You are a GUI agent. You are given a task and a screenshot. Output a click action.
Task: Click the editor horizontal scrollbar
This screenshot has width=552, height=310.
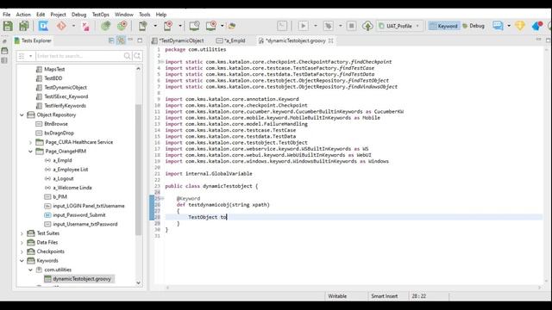click(x=353, y=288)
